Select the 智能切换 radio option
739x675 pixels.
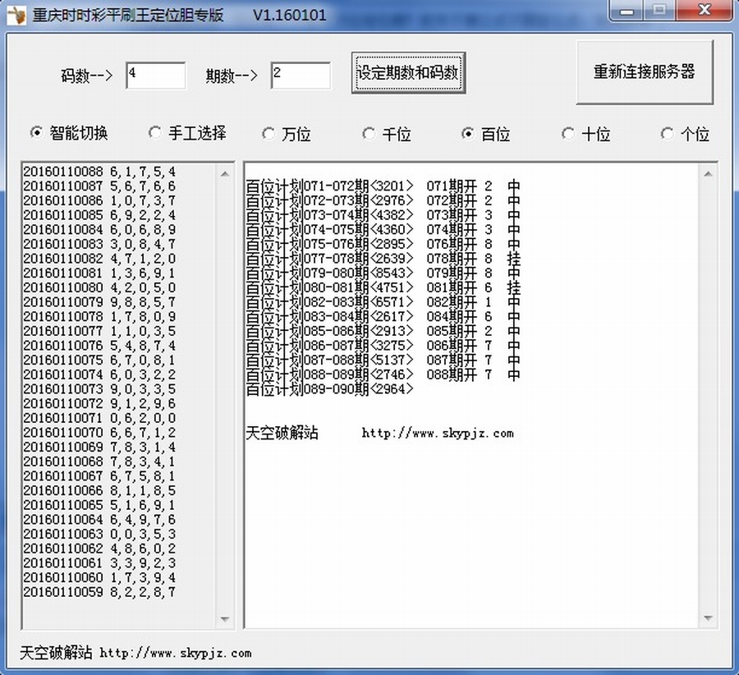pyautogui.click(x=36, y=133)
